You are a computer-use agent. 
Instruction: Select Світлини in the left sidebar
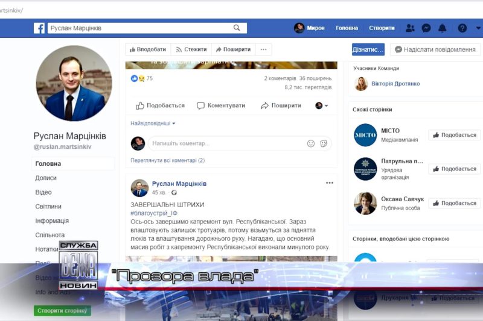(48, 207)
